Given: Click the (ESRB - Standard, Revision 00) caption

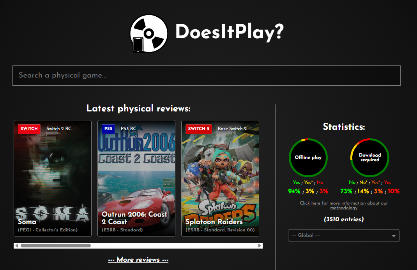Looking at the screenshot, I should (x=220, y=230).
